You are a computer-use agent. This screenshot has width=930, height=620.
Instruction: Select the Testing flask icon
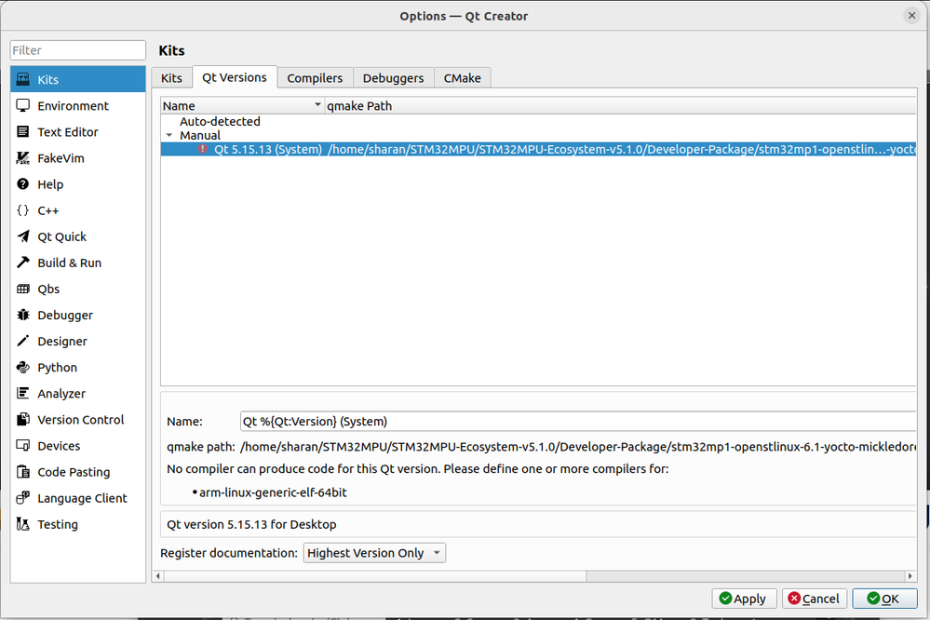coord(23,524)
